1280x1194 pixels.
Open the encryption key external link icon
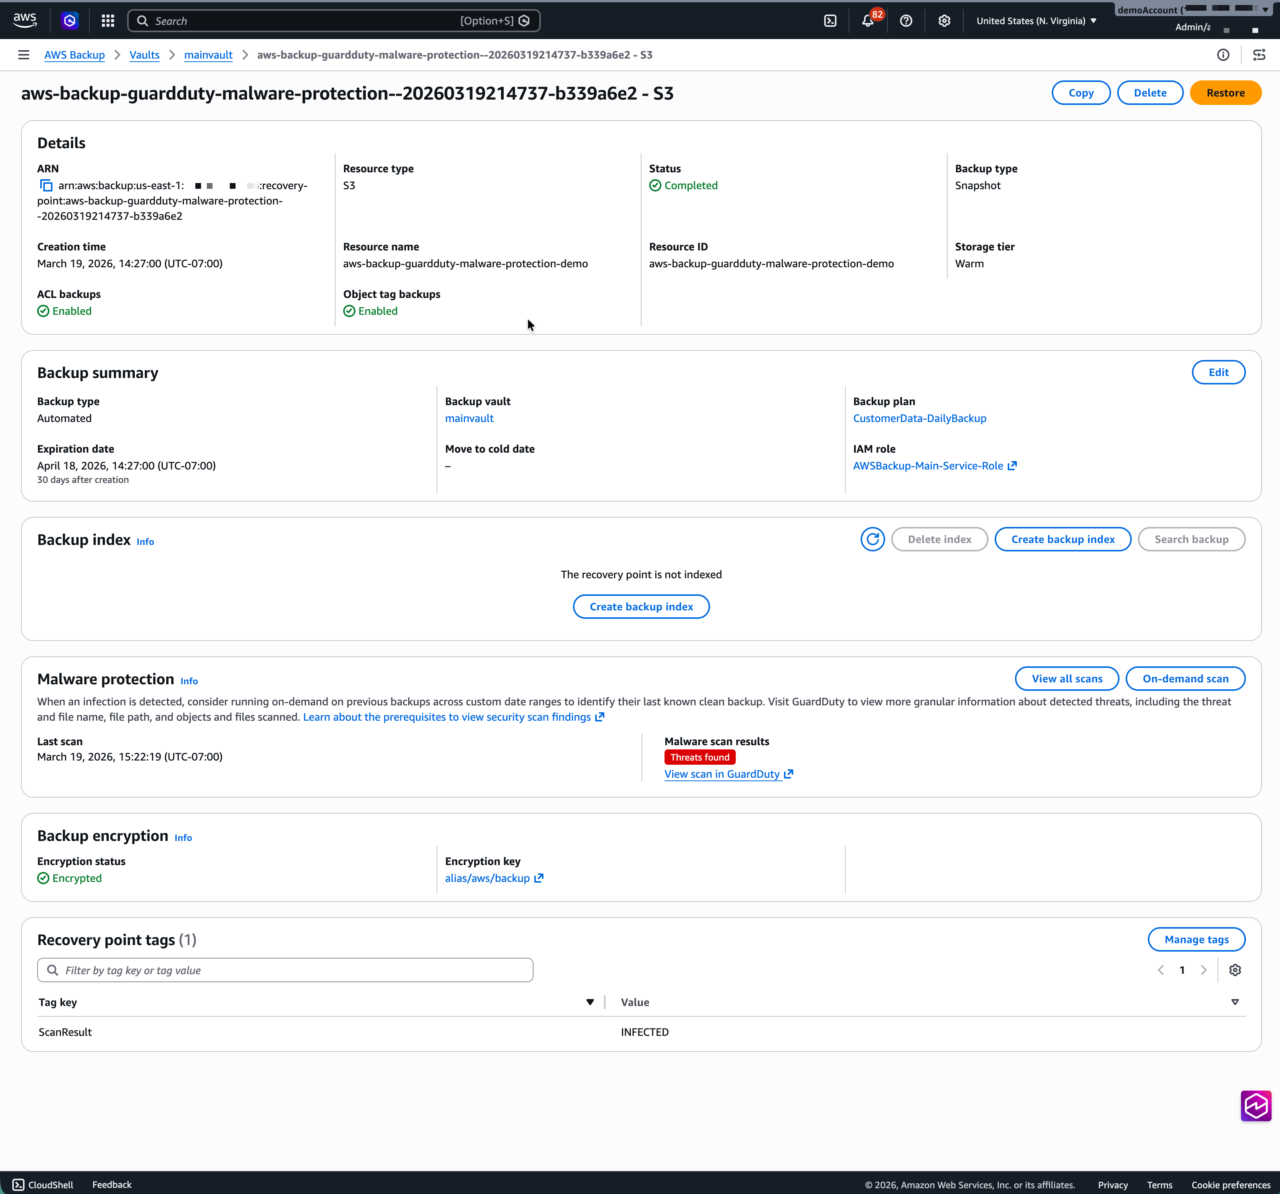pyautogui.click(x=539, y=878)
